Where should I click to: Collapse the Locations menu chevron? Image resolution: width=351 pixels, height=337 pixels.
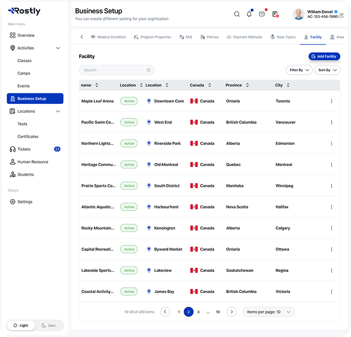tap(58, 111)
